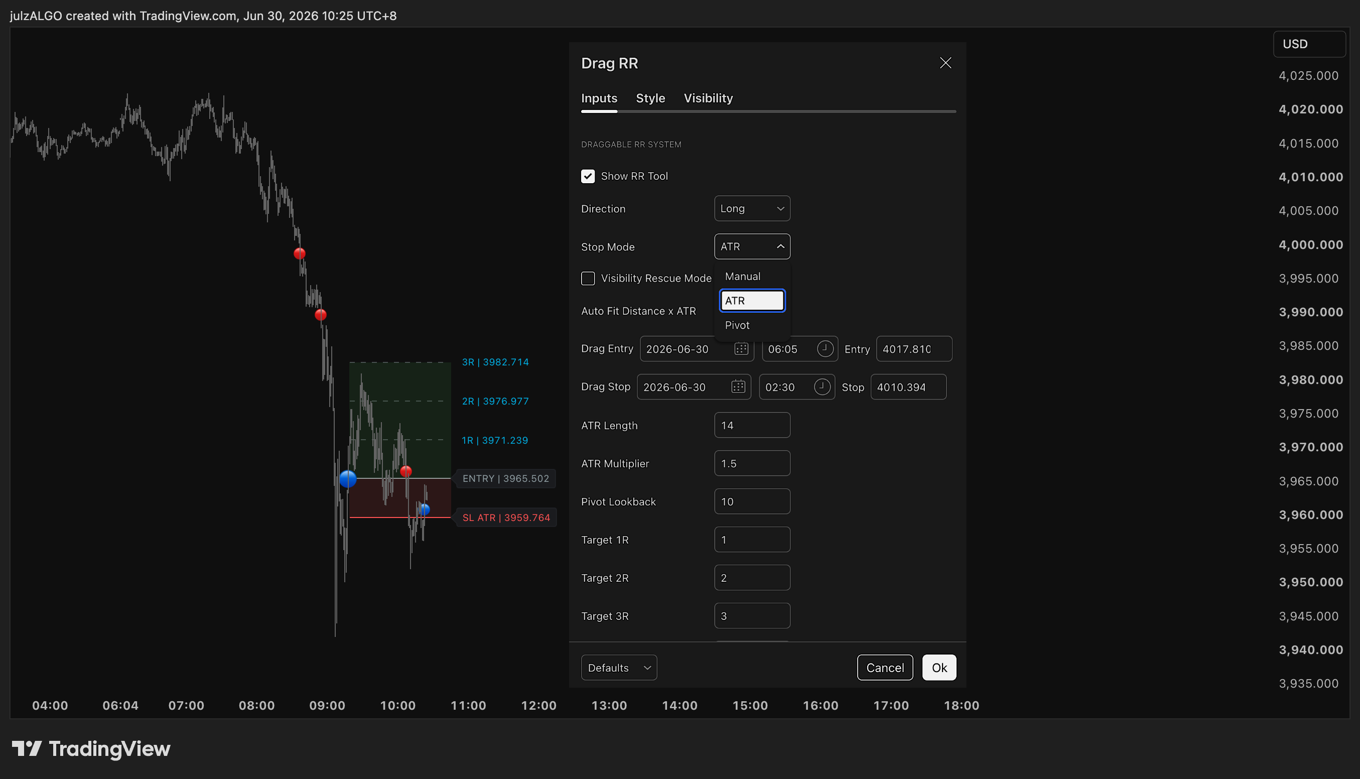Click the ATR Length input field

click(752, 425)
